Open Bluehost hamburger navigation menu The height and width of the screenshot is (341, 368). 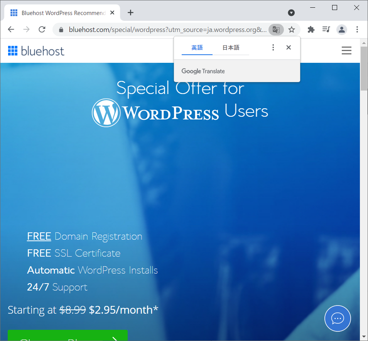coord(346,50)
